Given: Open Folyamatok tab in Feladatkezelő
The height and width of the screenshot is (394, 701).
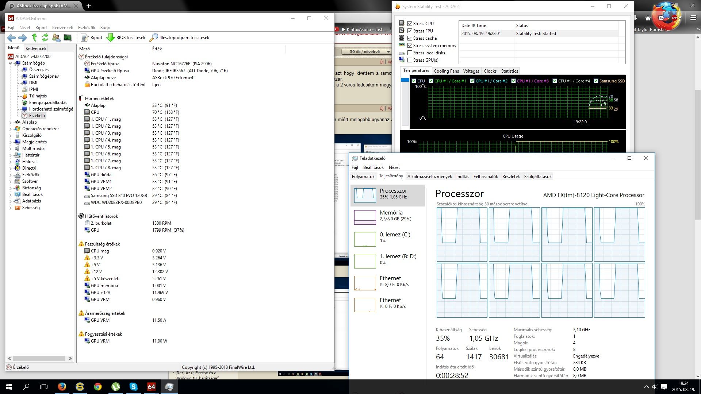Looking at the screenshot, I should (x=363, y=177).
